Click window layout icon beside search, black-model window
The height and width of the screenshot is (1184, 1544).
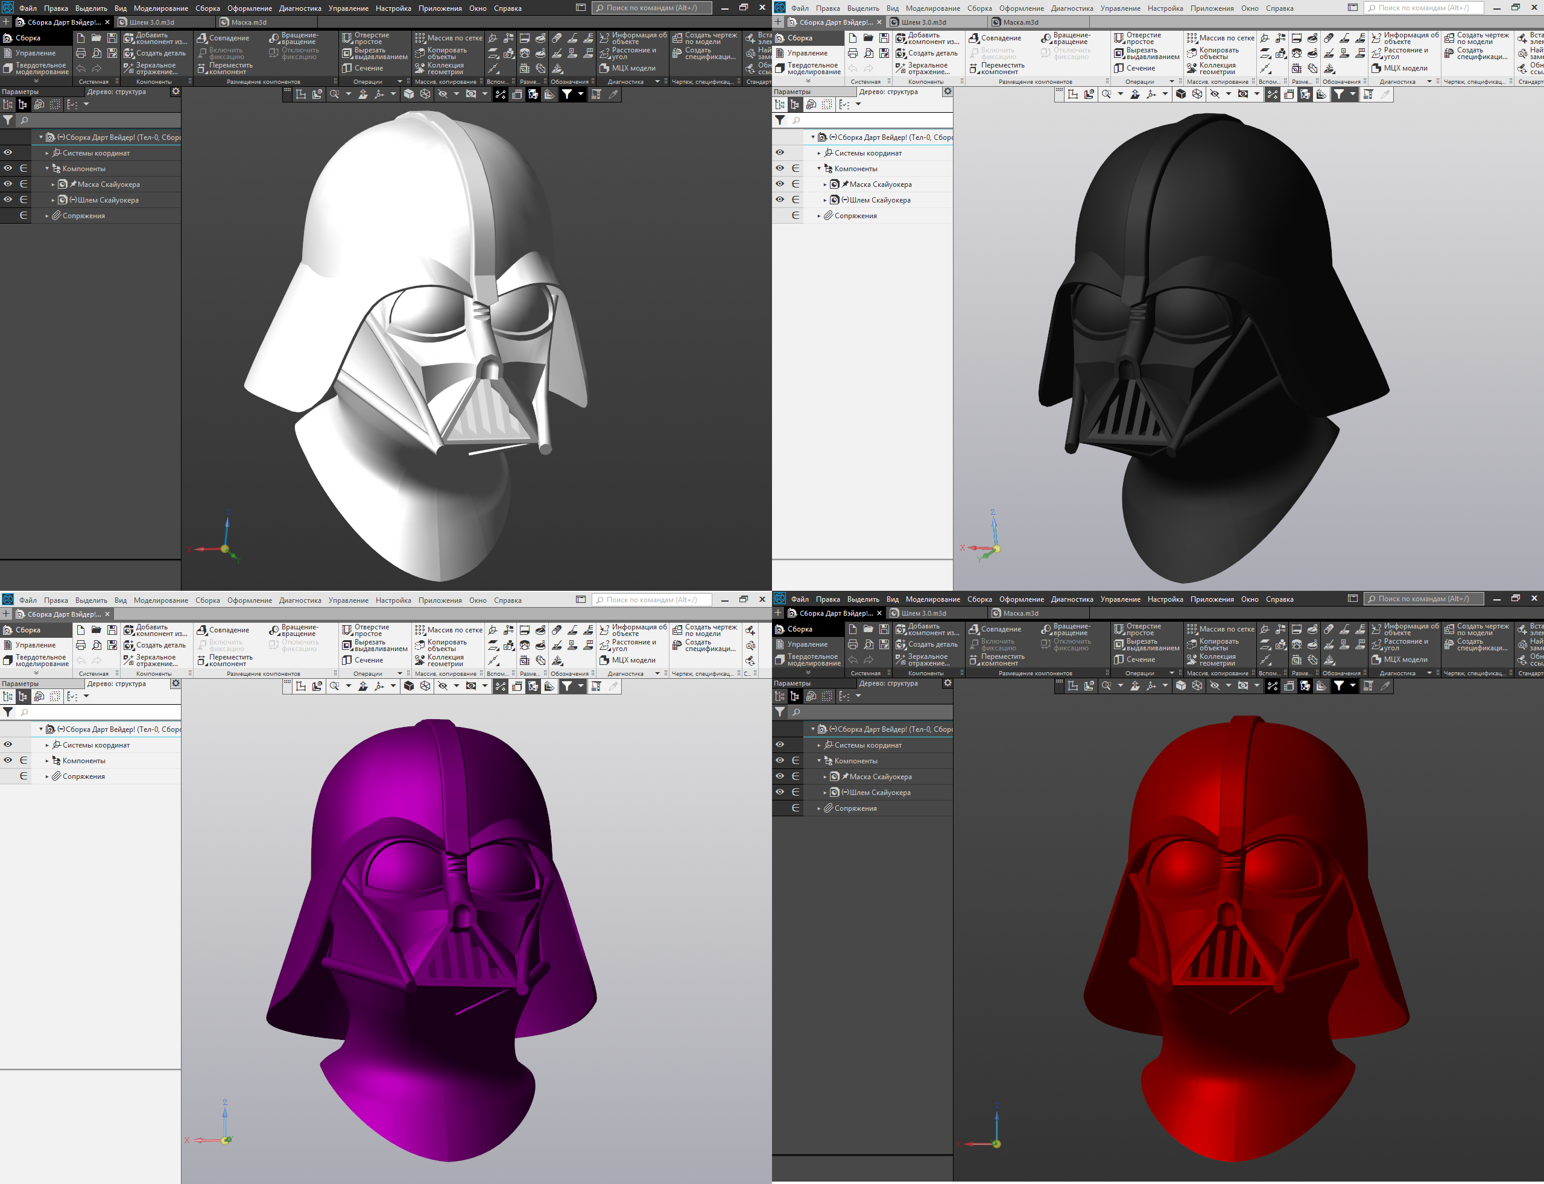1352,8
